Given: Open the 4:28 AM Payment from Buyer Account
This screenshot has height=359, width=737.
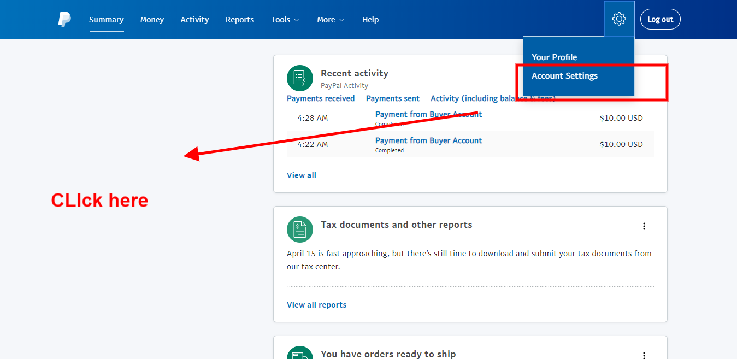Looking at the screenshot, I should click(428, 114).
